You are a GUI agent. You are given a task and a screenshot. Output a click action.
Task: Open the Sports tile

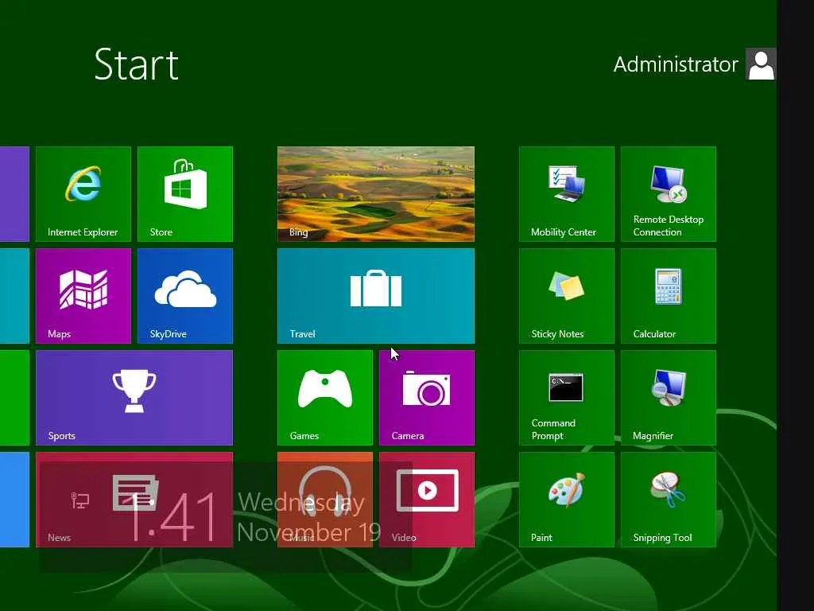click(x=134, y=398)
